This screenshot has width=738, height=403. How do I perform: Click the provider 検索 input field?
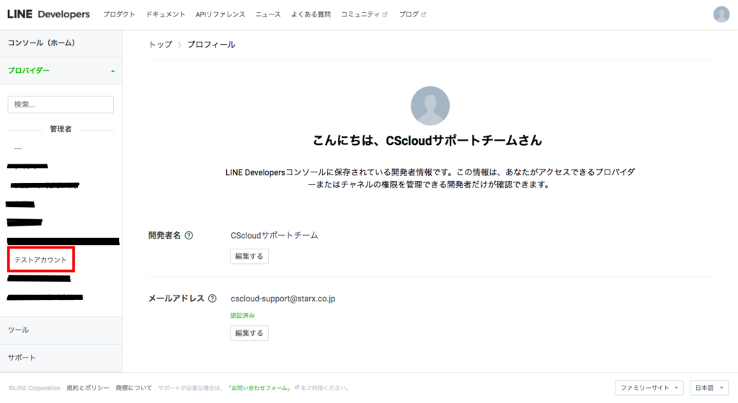tap(61, 105)
